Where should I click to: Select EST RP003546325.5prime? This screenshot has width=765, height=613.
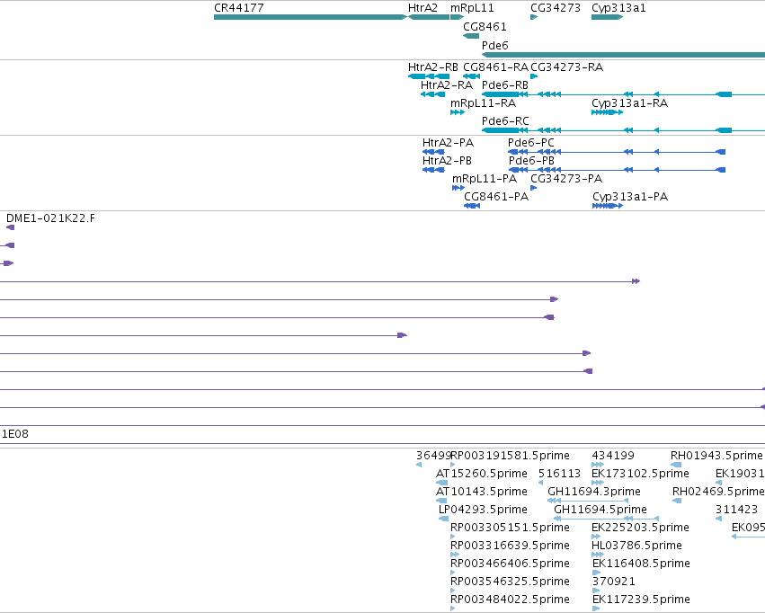coord(510,582)
